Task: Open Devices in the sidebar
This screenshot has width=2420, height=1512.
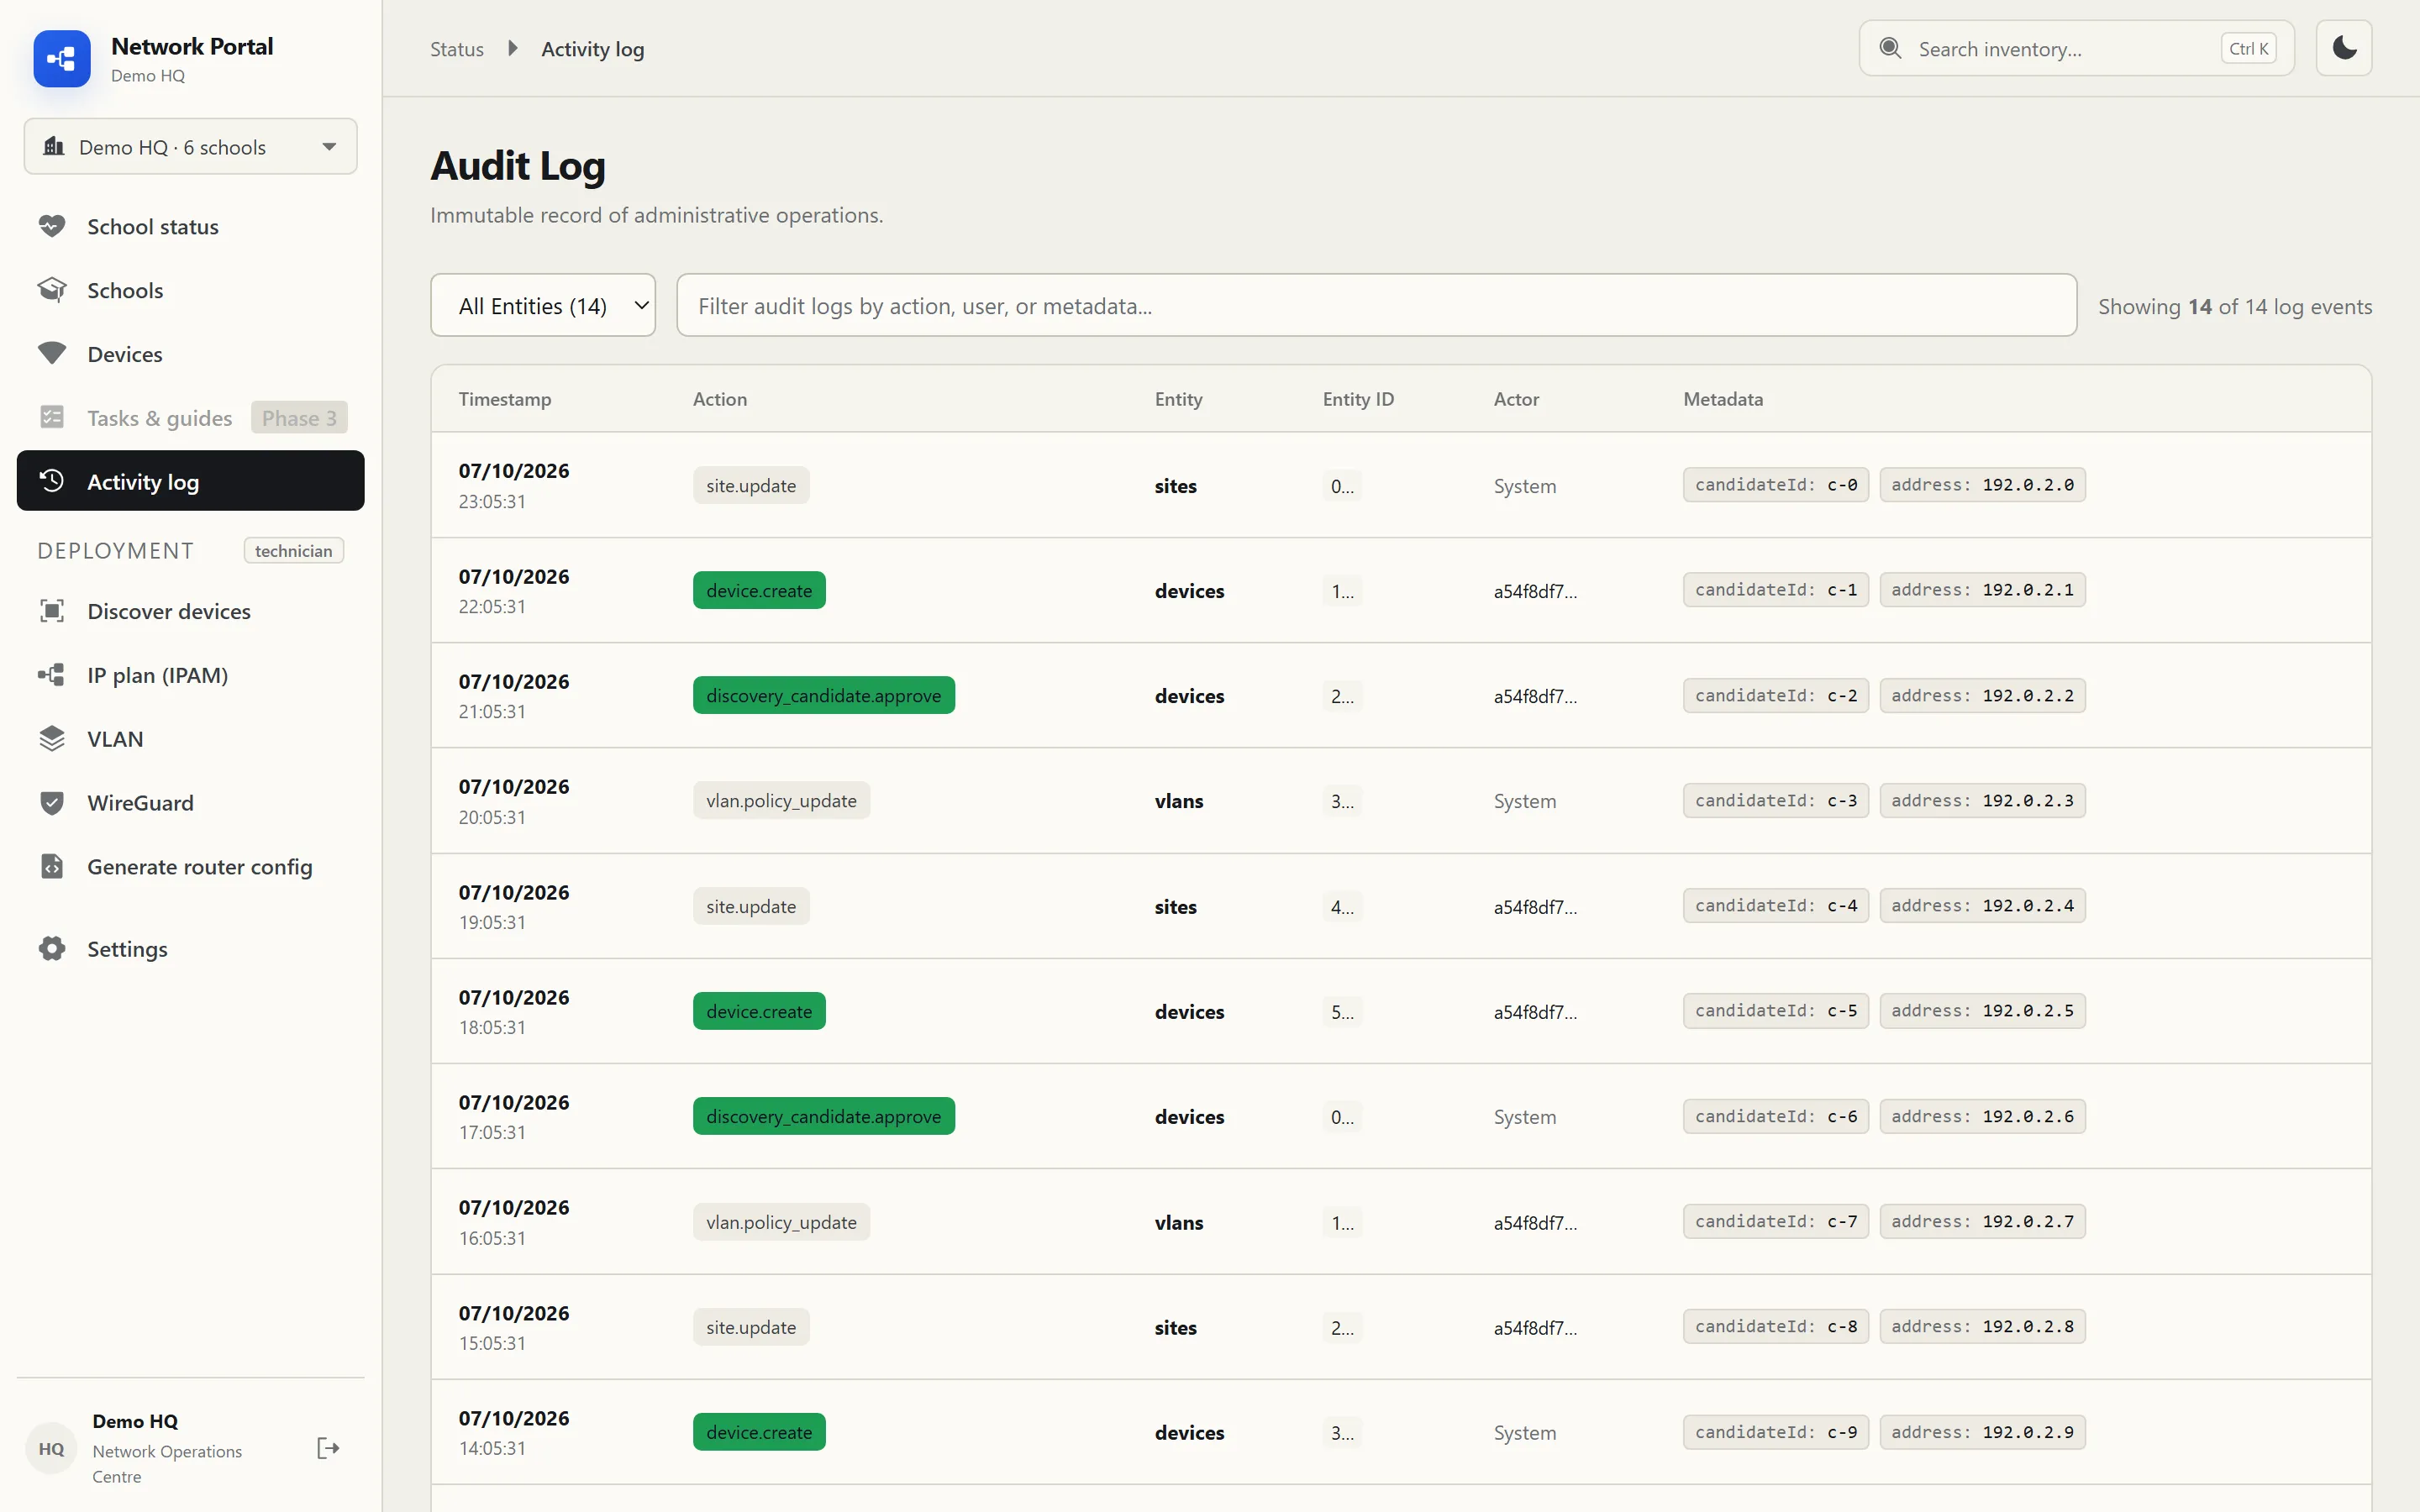Action: click(x=190, y=354)
